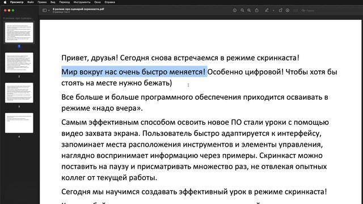Select the page 4 thumbnail
This screenshot has width=363, height=204.
[x=19, y=123]
